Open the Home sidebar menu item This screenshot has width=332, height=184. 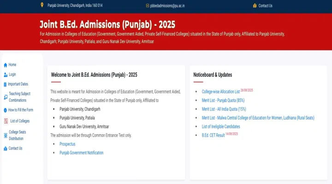pyautogui.click(x=12, y=65)
